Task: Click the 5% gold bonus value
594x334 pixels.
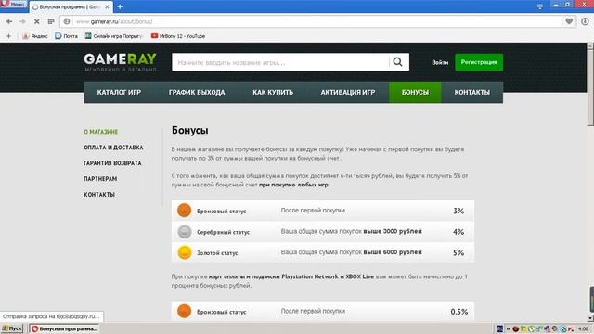Action: tap(458, 252)
